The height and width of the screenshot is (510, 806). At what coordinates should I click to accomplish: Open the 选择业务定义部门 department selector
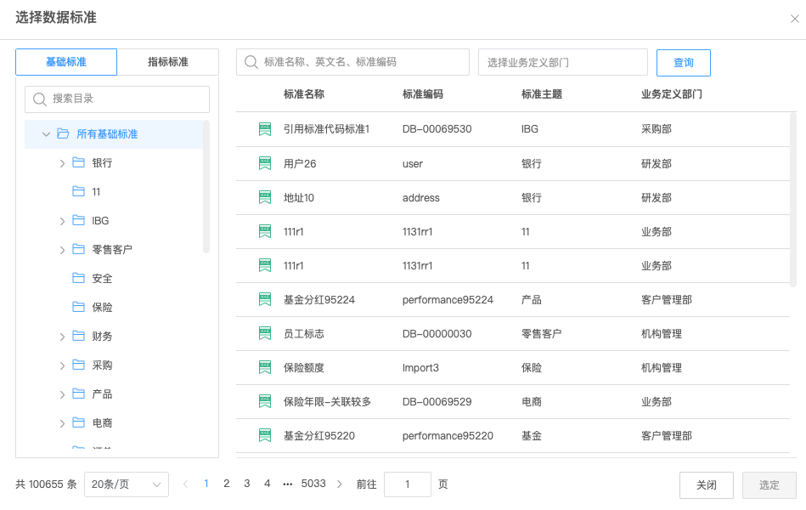[x=563, y=62]
